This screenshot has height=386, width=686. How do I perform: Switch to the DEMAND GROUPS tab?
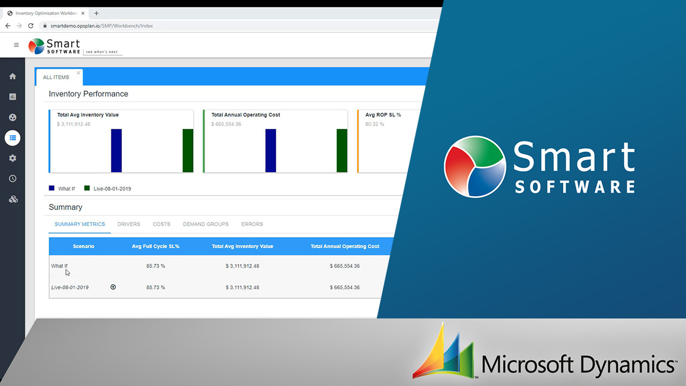[x=206, y=224]
